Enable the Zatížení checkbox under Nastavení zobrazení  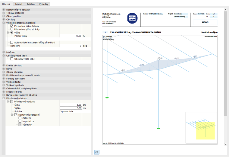20,118
